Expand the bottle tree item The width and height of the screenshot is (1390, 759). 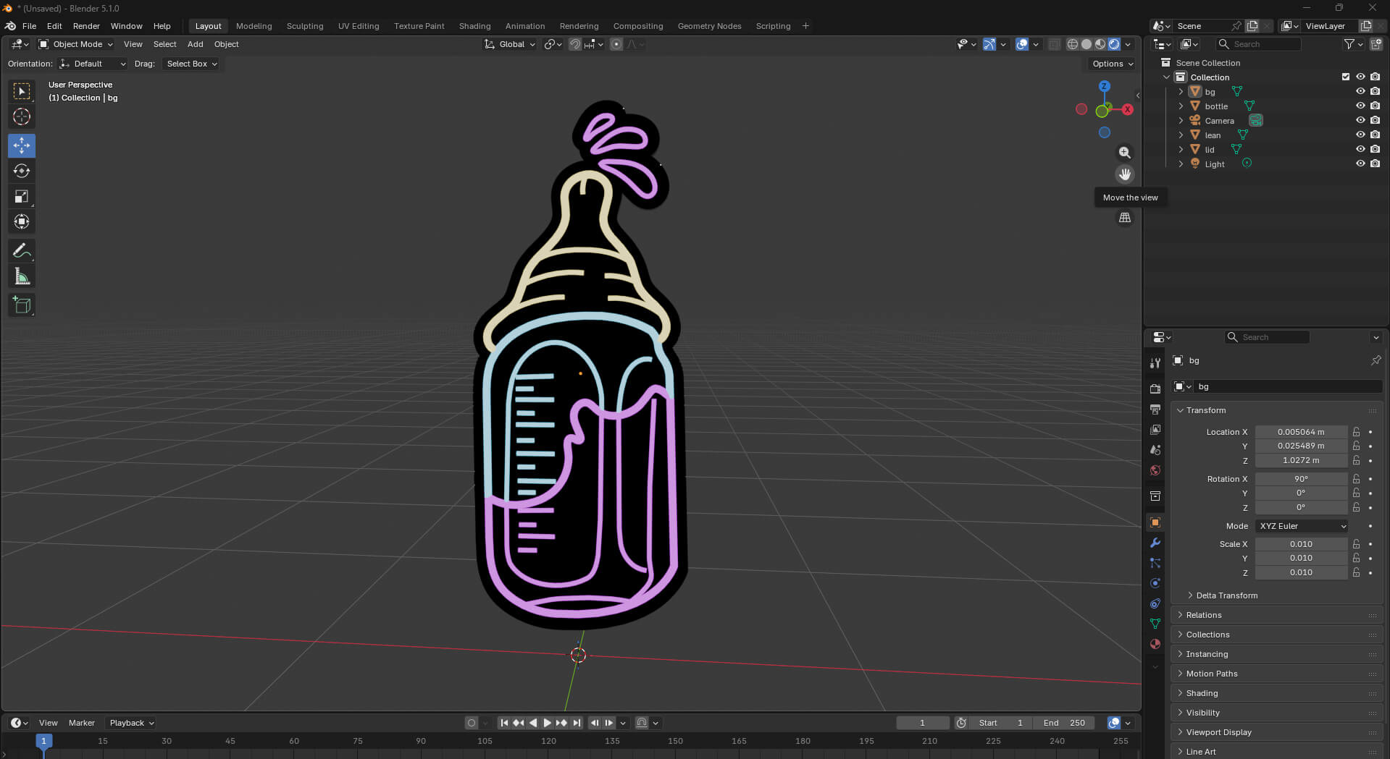[1181, 106]
